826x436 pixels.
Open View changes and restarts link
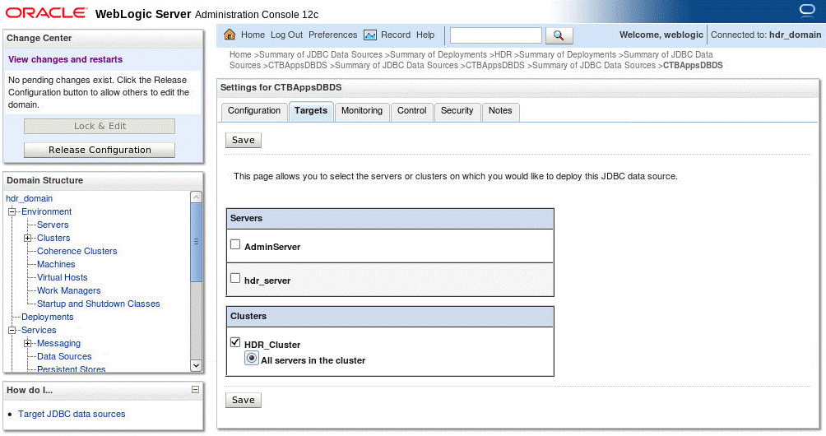pyautogui.click(x=65, y=59)
